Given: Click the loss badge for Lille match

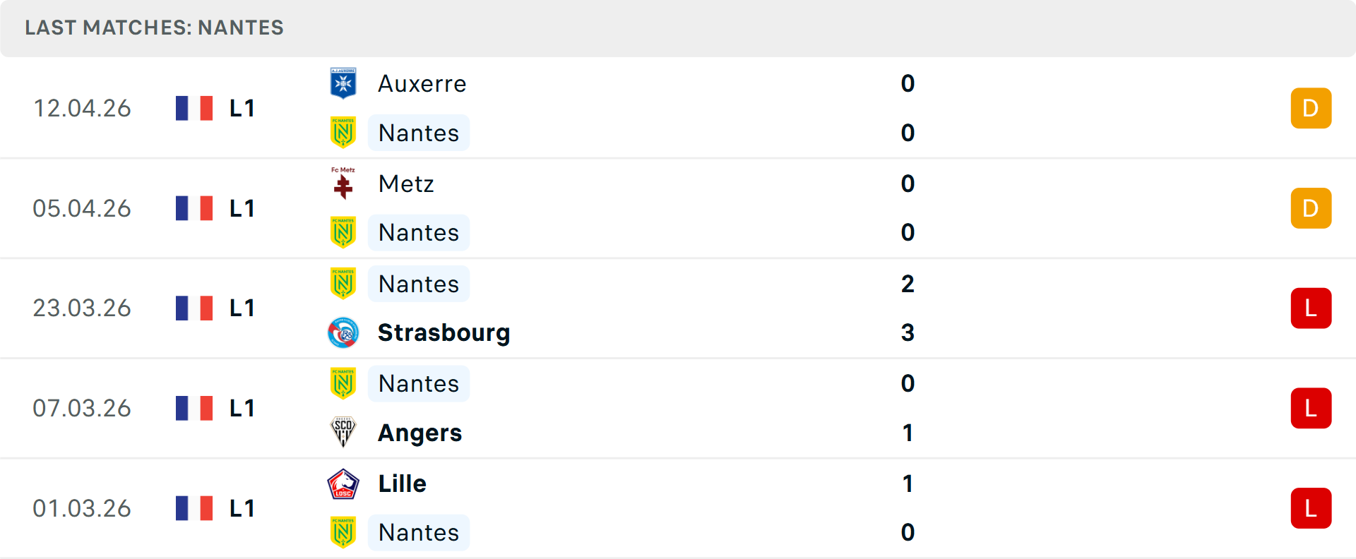Looking at the screenshot, I should (x=1311, y=508).
